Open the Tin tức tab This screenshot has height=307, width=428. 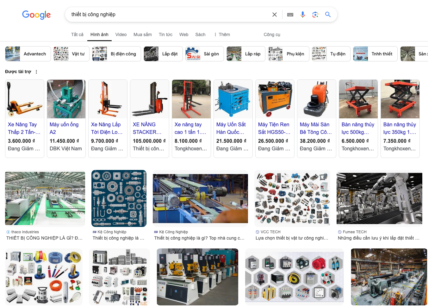point(165,34)
